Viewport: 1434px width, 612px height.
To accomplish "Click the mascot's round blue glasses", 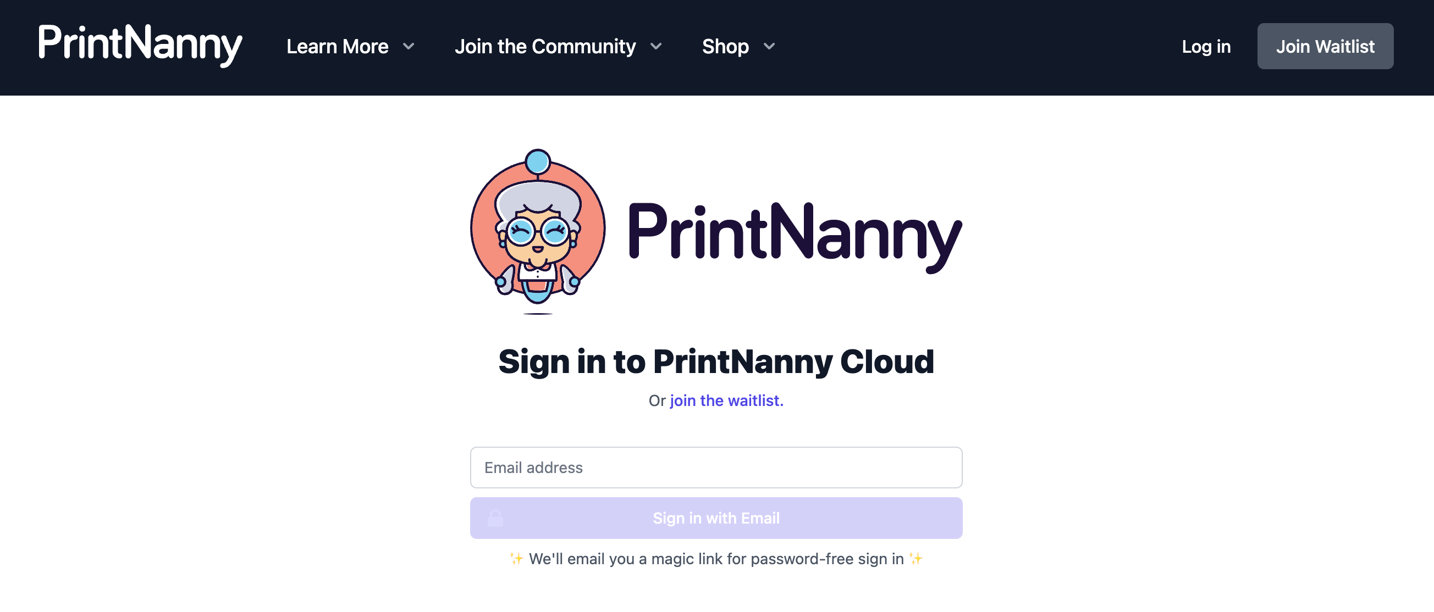I will pyautogui.click(x=538, y=231).
